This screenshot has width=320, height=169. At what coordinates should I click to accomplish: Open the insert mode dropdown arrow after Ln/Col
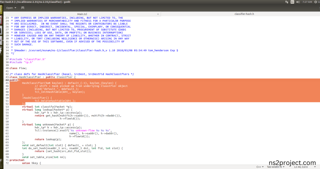pos(315,167)
